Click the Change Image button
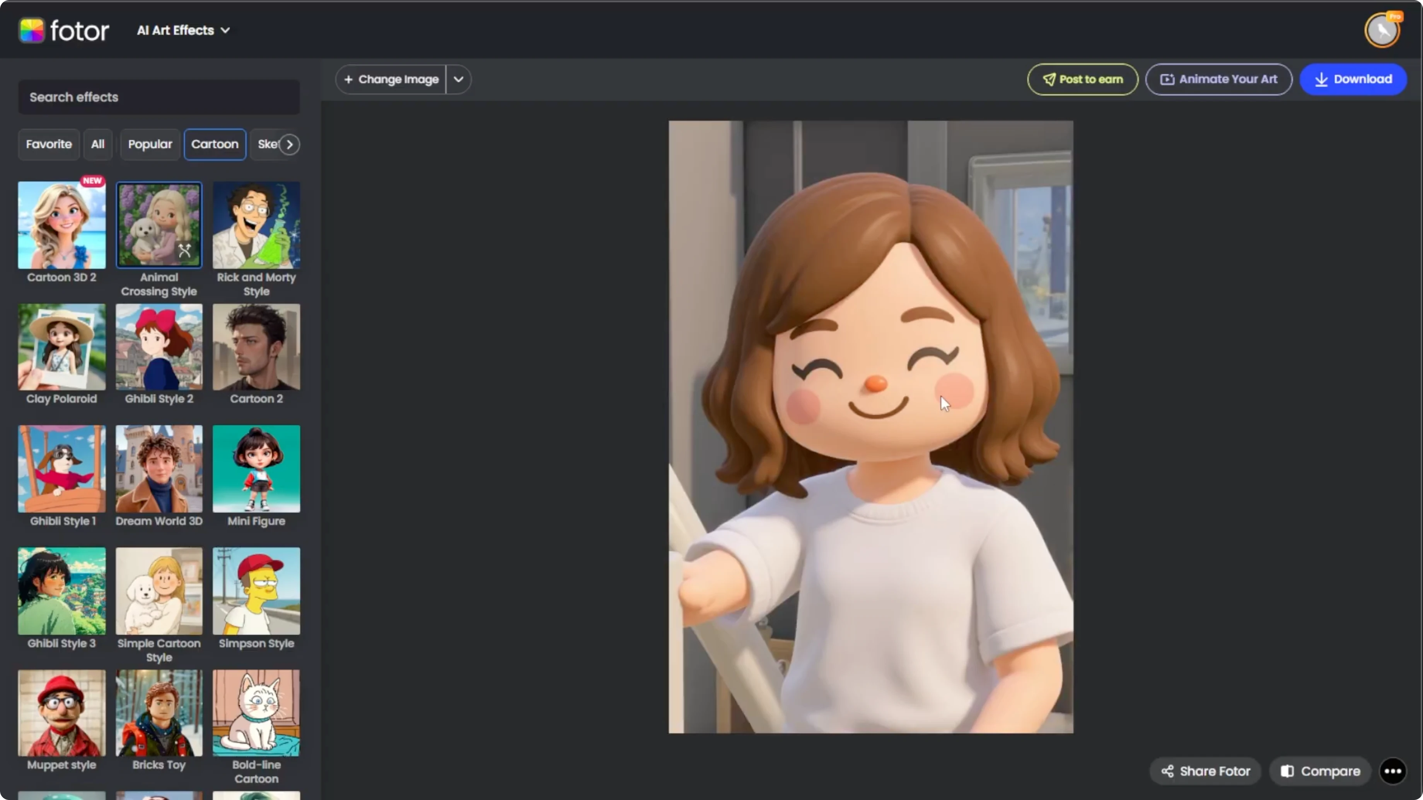Image resolution: width=1423 pixels, height=800 pixels. 391,80
